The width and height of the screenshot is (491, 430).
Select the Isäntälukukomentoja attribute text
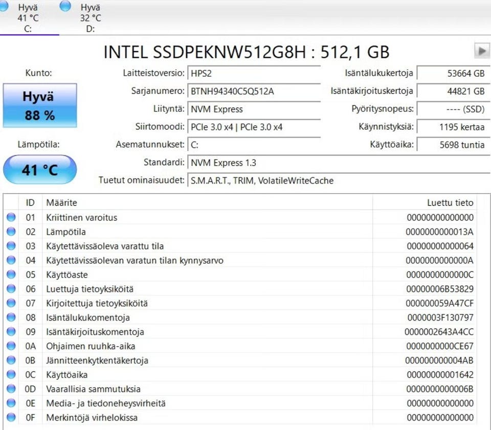pos(88,318)
